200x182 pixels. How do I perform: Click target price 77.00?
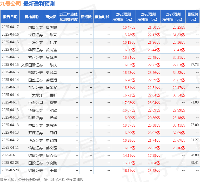coord(195,125)
